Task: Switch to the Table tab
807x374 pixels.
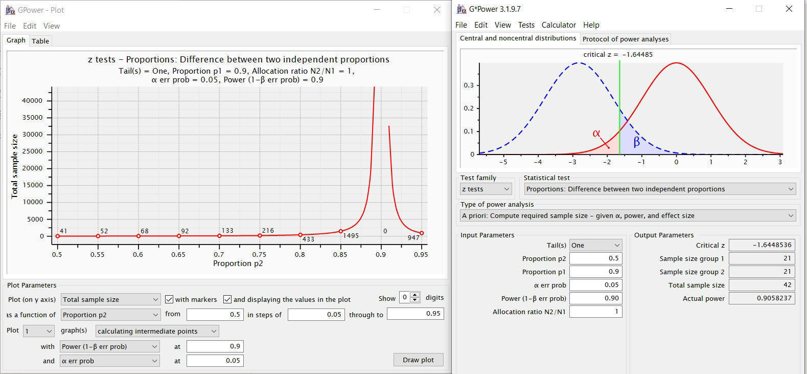Action: 40,41
